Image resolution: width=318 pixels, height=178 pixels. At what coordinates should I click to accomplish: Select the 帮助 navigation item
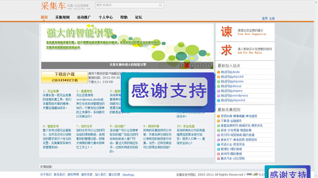[x=124, y=17]
